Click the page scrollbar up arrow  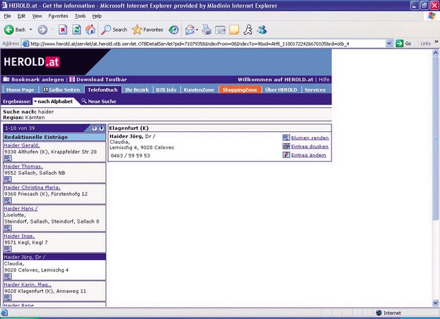click(x=435, y=52)
